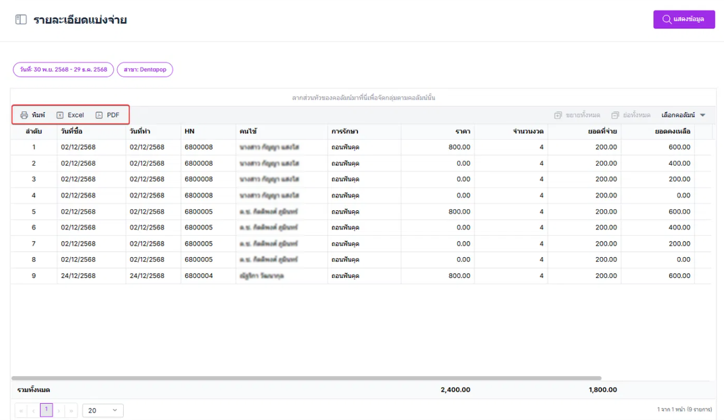The width and height of the screenshot is (724, 420).
Task: Select page 1 in the pagination
Action: (46, 410)
